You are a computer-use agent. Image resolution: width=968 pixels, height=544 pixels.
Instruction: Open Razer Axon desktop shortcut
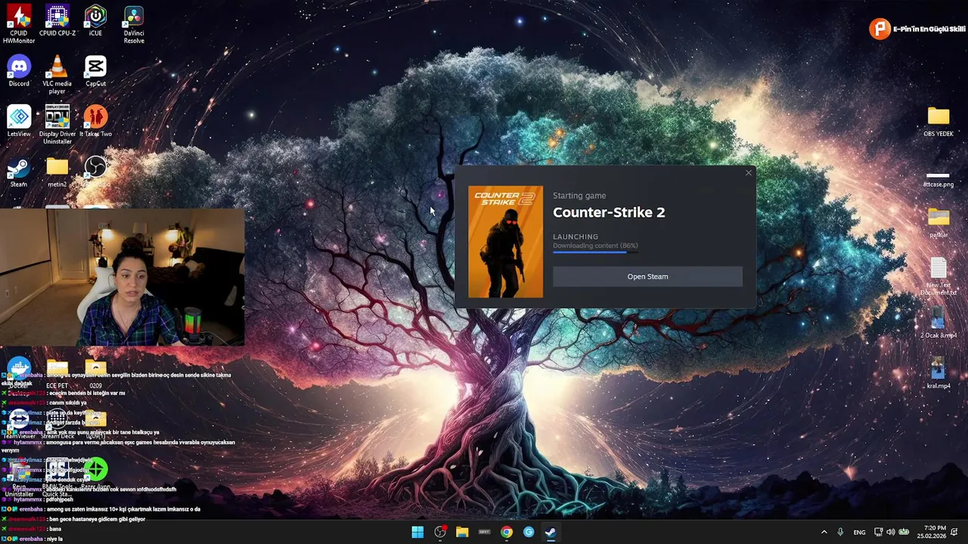pyautogui.click(x=95, y=473)
